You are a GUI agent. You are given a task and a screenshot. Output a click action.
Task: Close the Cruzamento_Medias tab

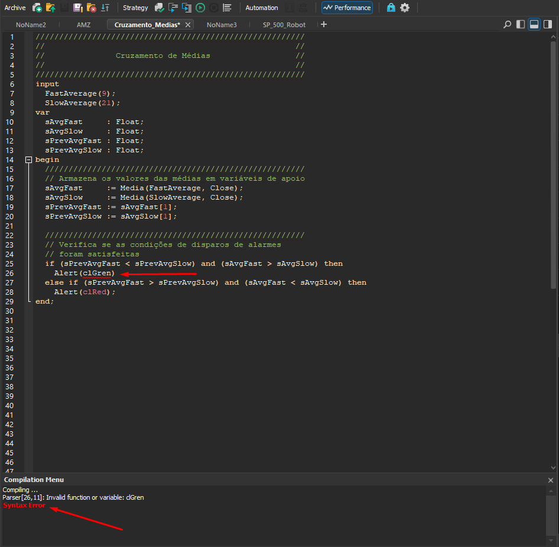click(x=188, y=25)
